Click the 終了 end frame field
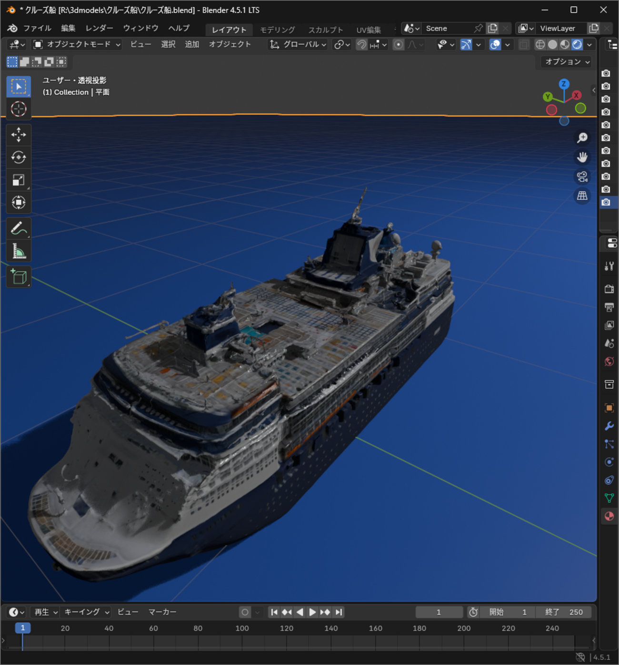 click(x=564, y=612)
